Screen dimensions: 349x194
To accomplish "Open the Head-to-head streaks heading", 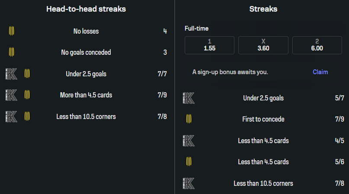I will [86, 9].
